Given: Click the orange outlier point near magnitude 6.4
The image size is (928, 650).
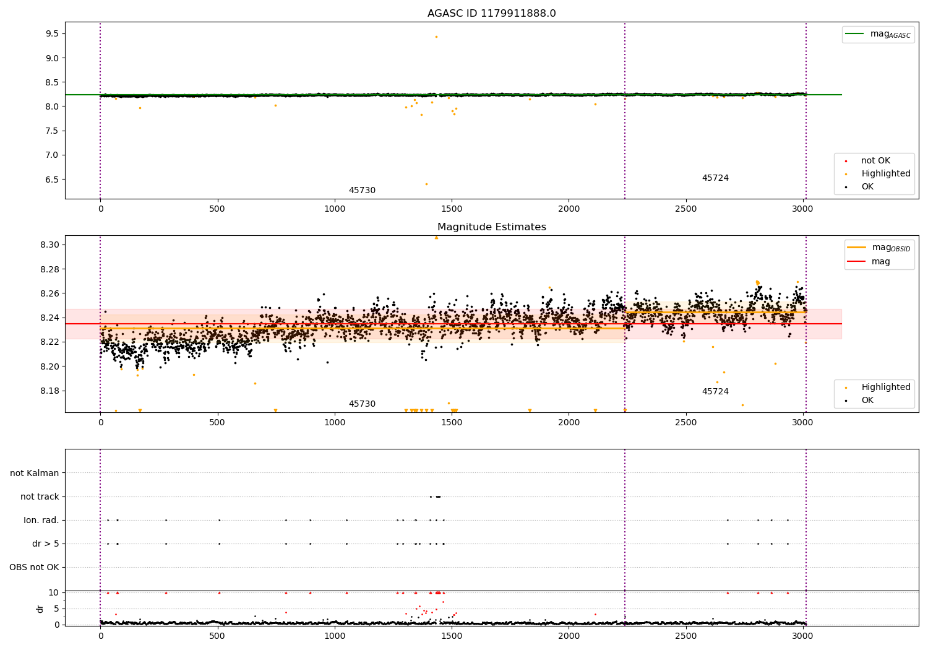Looking at the screenshot, I should point(426,184).
